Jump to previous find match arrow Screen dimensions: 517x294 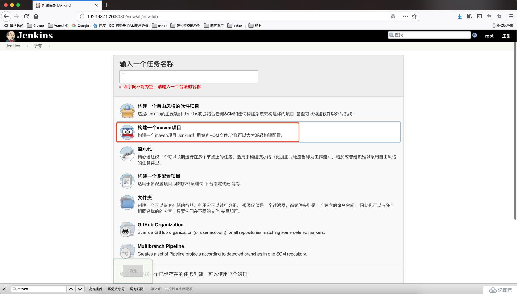(x=71, y=289)
